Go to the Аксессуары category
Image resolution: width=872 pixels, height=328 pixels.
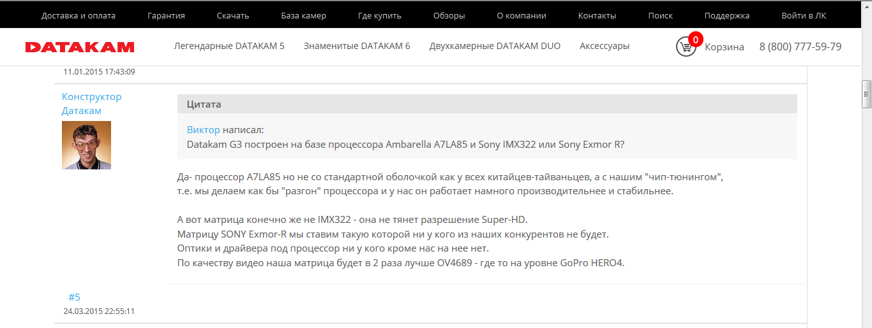605,46
